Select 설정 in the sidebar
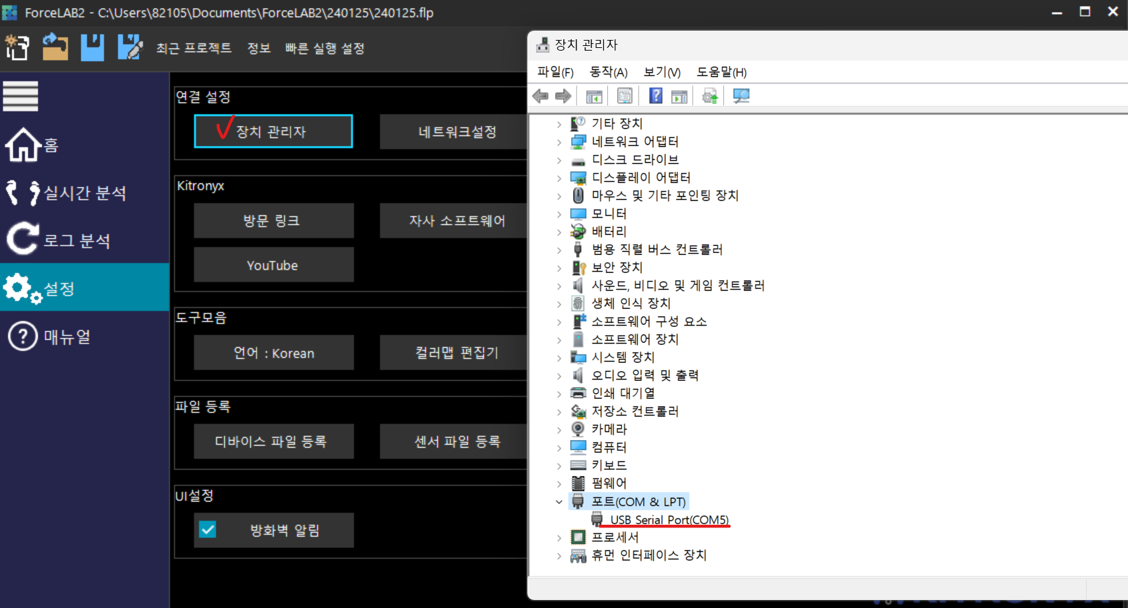1128x608 pixels. coord(85,288)
